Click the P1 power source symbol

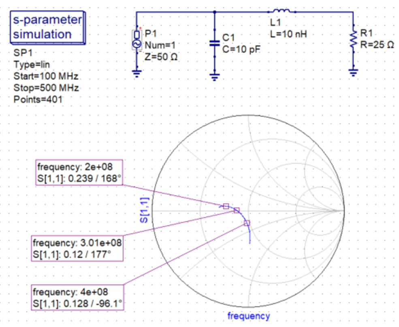pos(137,40)
